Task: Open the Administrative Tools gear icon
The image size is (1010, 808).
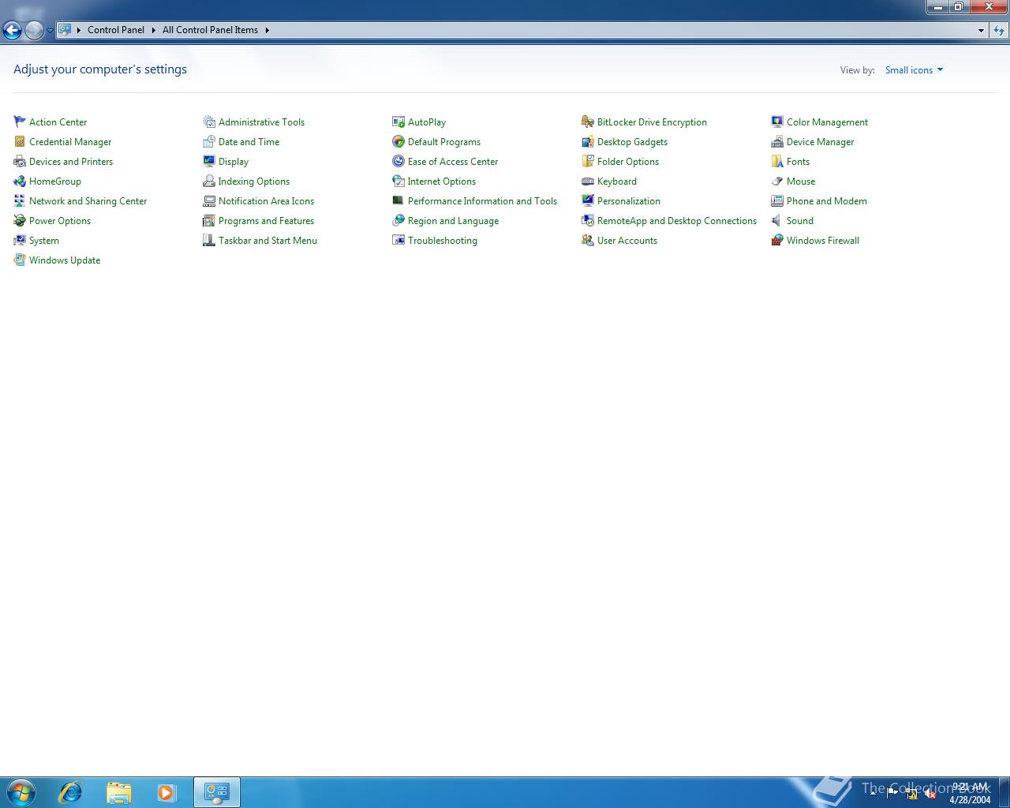Action: (209, 122)
